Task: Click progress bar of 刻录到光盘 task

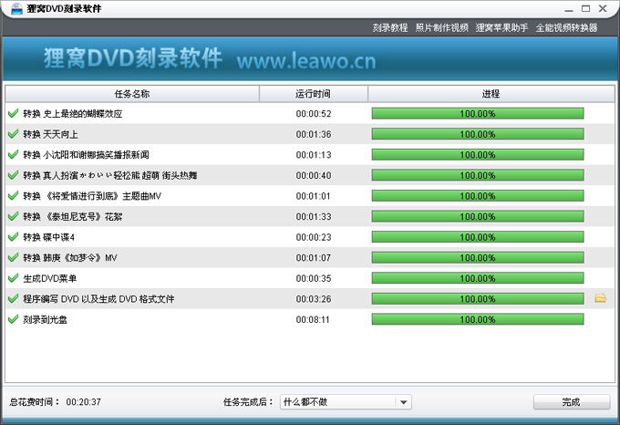Action: point(478,319)
